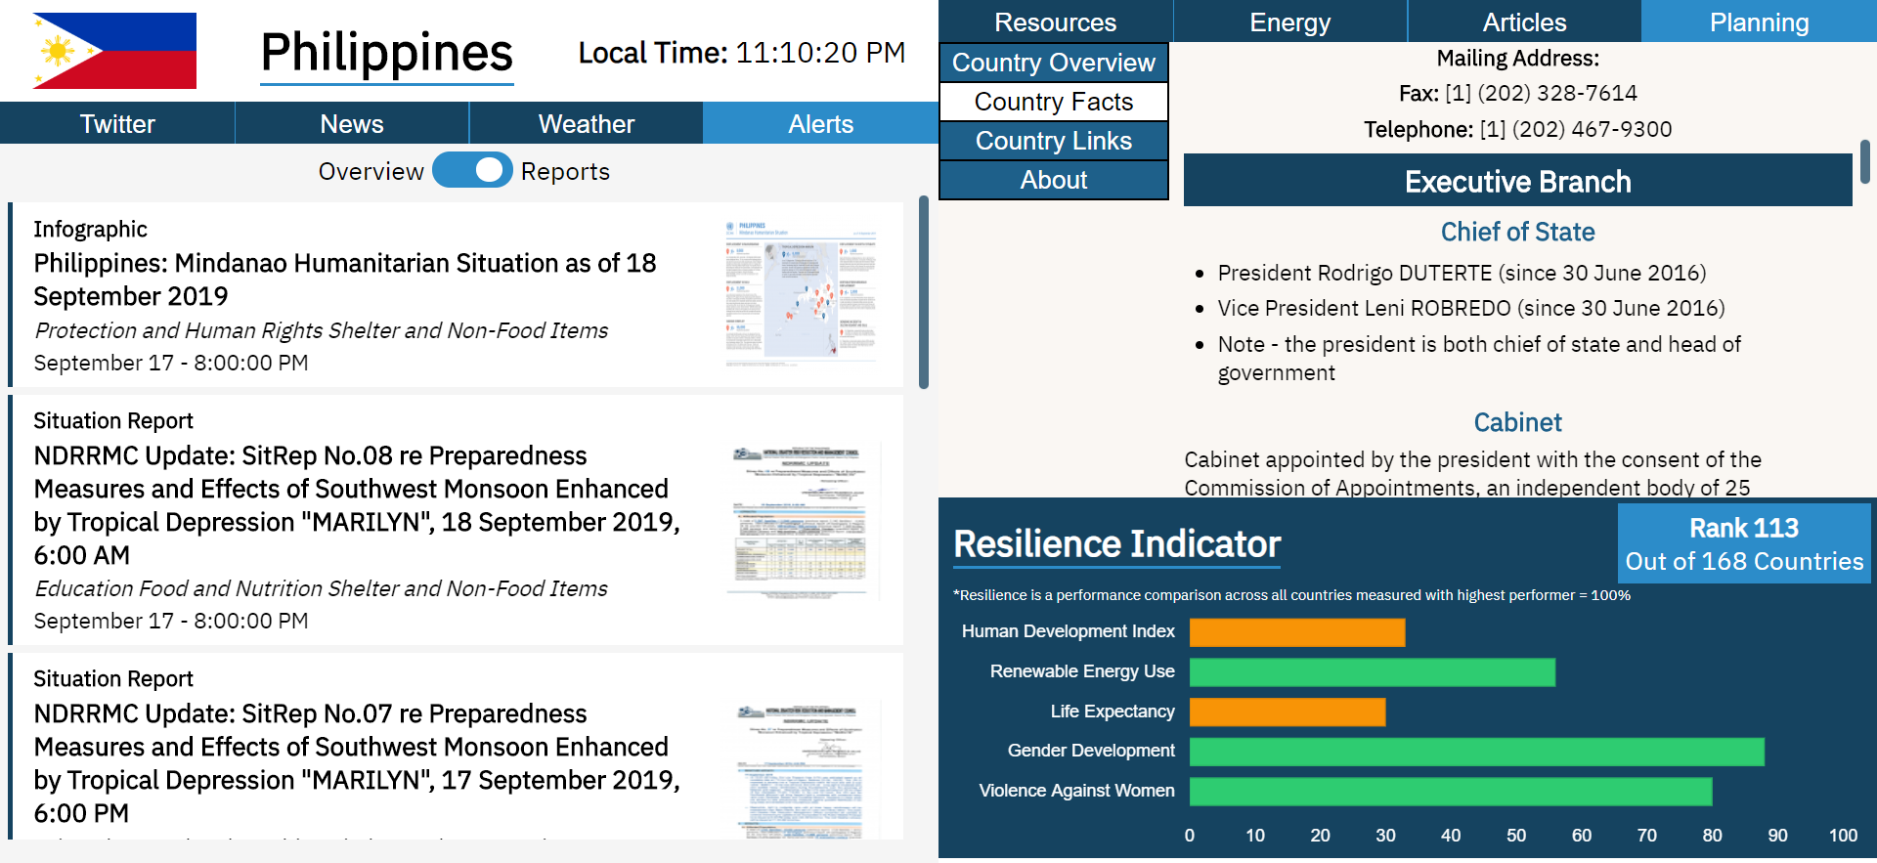Click the alerts list scrollbar
This screenshot has height=863, width=1877.
point(923,293)
